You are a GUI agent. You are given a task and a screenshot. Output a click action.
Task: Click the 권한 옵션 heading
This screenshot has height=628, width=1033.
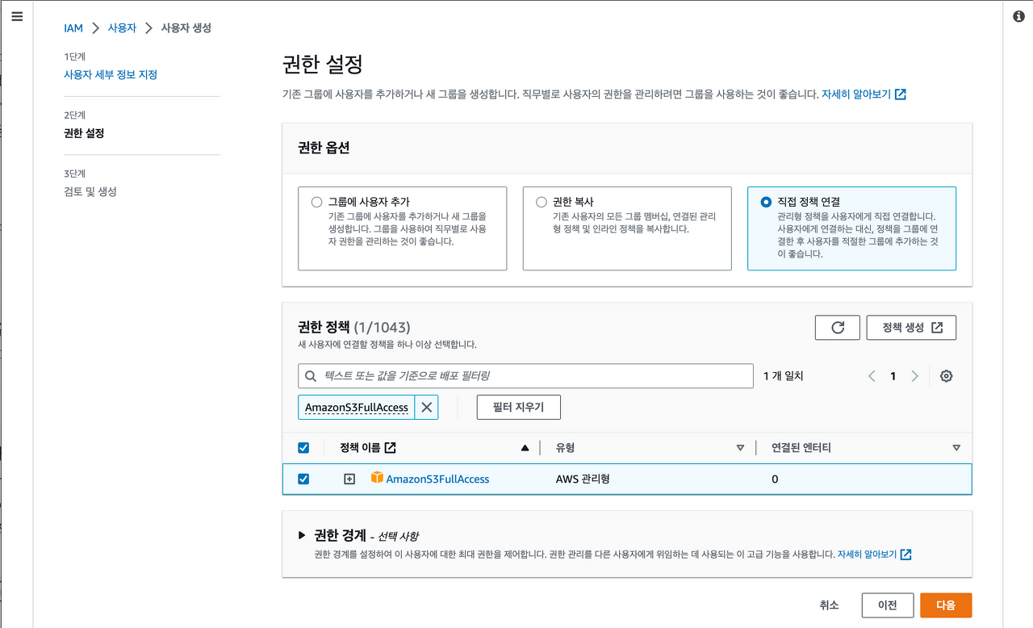click(324, 148)
